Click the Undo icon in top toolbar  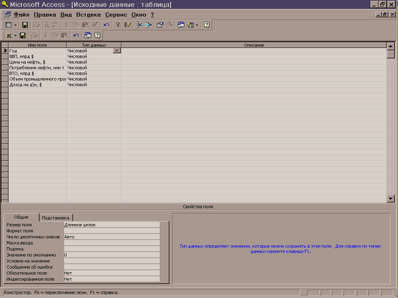106,25
